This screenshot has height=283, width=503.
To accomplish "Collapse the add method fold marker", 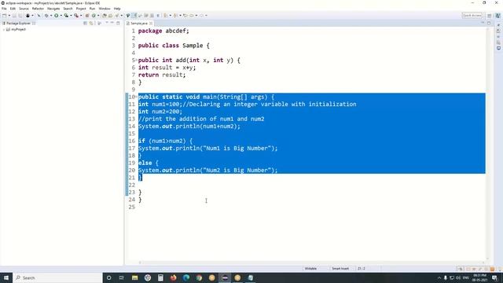I will pos(137,60).
